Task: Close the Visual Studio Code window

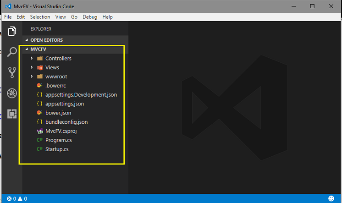Action: [331, 6]
